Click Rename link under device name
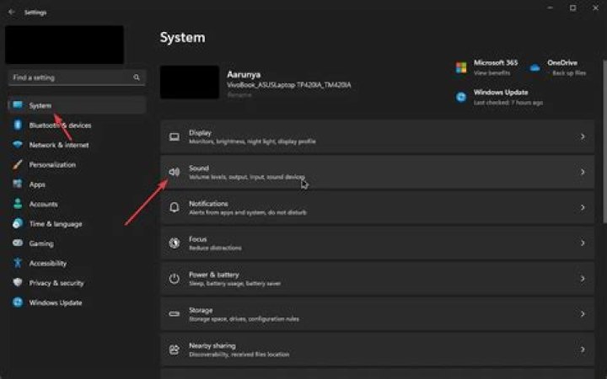 point(239,94)
